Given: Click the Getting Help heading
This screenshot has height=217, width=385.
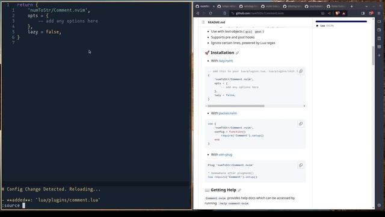Looking at the screenshot, I should 223,190.
